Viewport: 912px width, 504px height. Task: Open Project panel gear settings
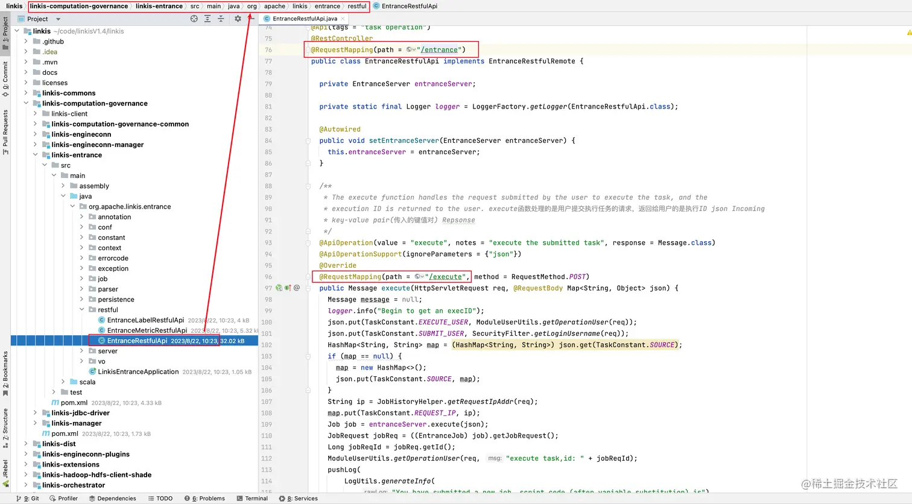[238, 19]
